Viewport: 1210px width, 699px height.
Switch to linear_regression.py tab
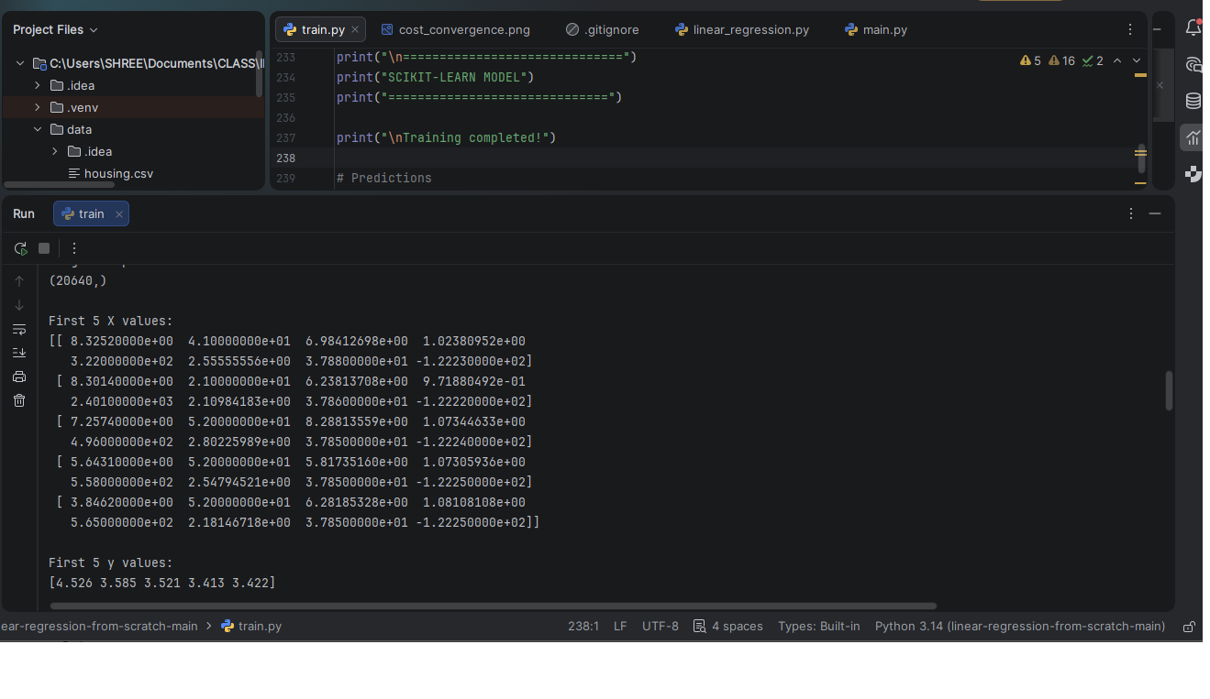742,29
